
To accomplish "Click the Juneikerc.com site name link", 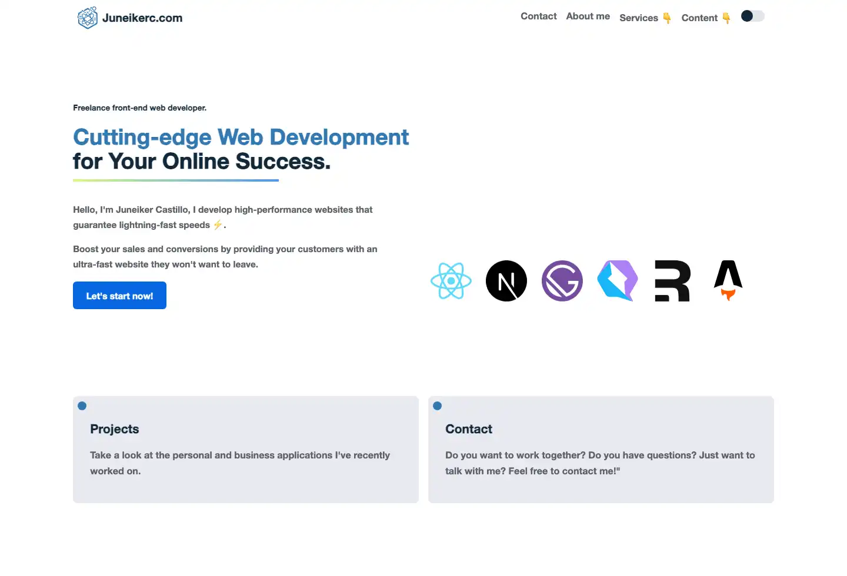I will (x=142, y=18).
